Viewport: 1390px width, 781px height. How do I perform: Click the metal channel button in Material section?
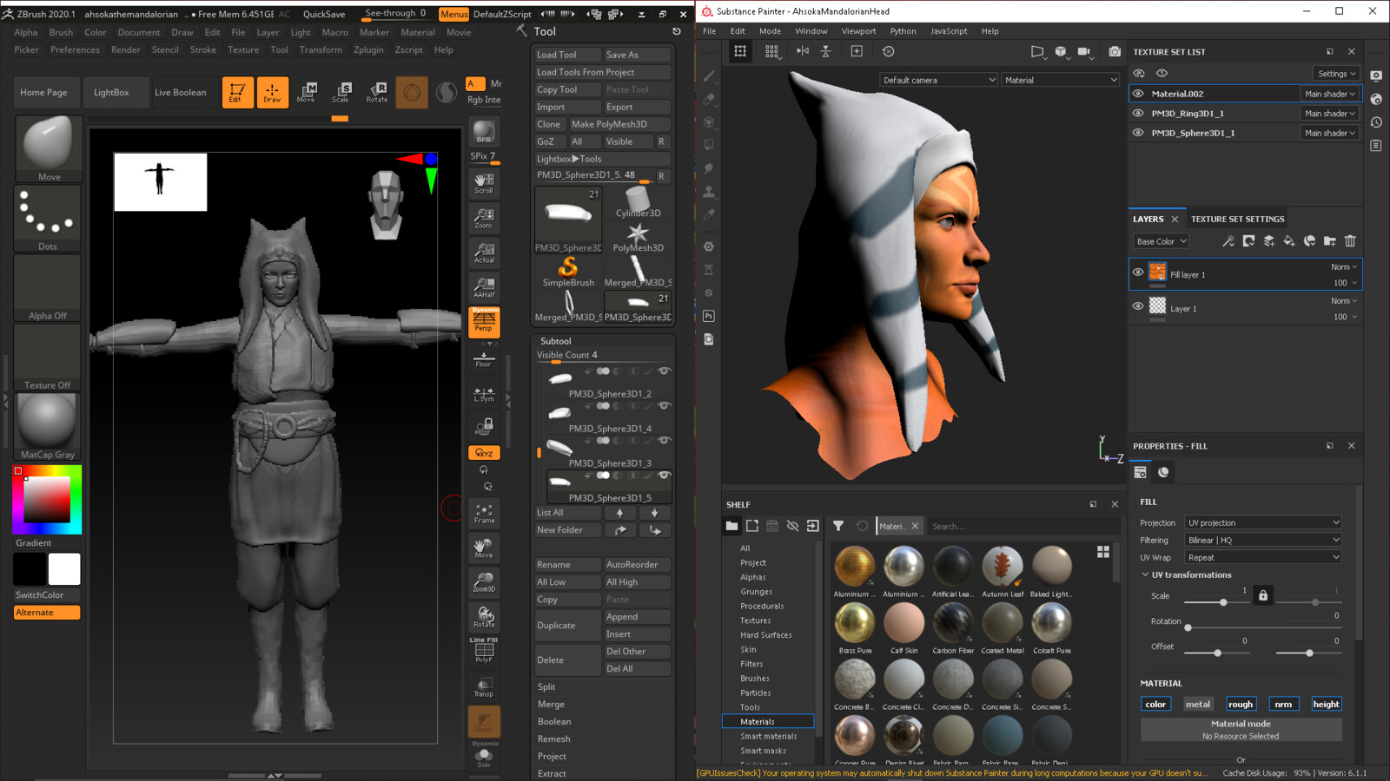click(x=1198, y=704)
